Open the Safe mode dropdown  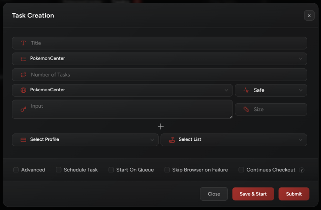click(x=271, y=90)
